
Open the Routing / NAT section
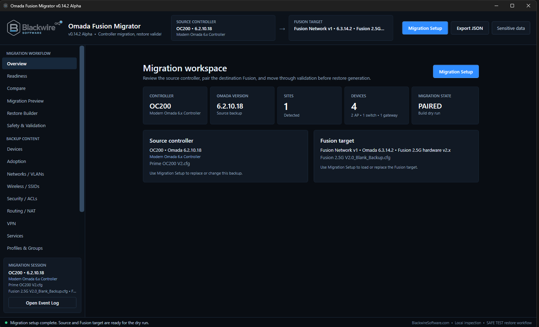pos(39,211)
